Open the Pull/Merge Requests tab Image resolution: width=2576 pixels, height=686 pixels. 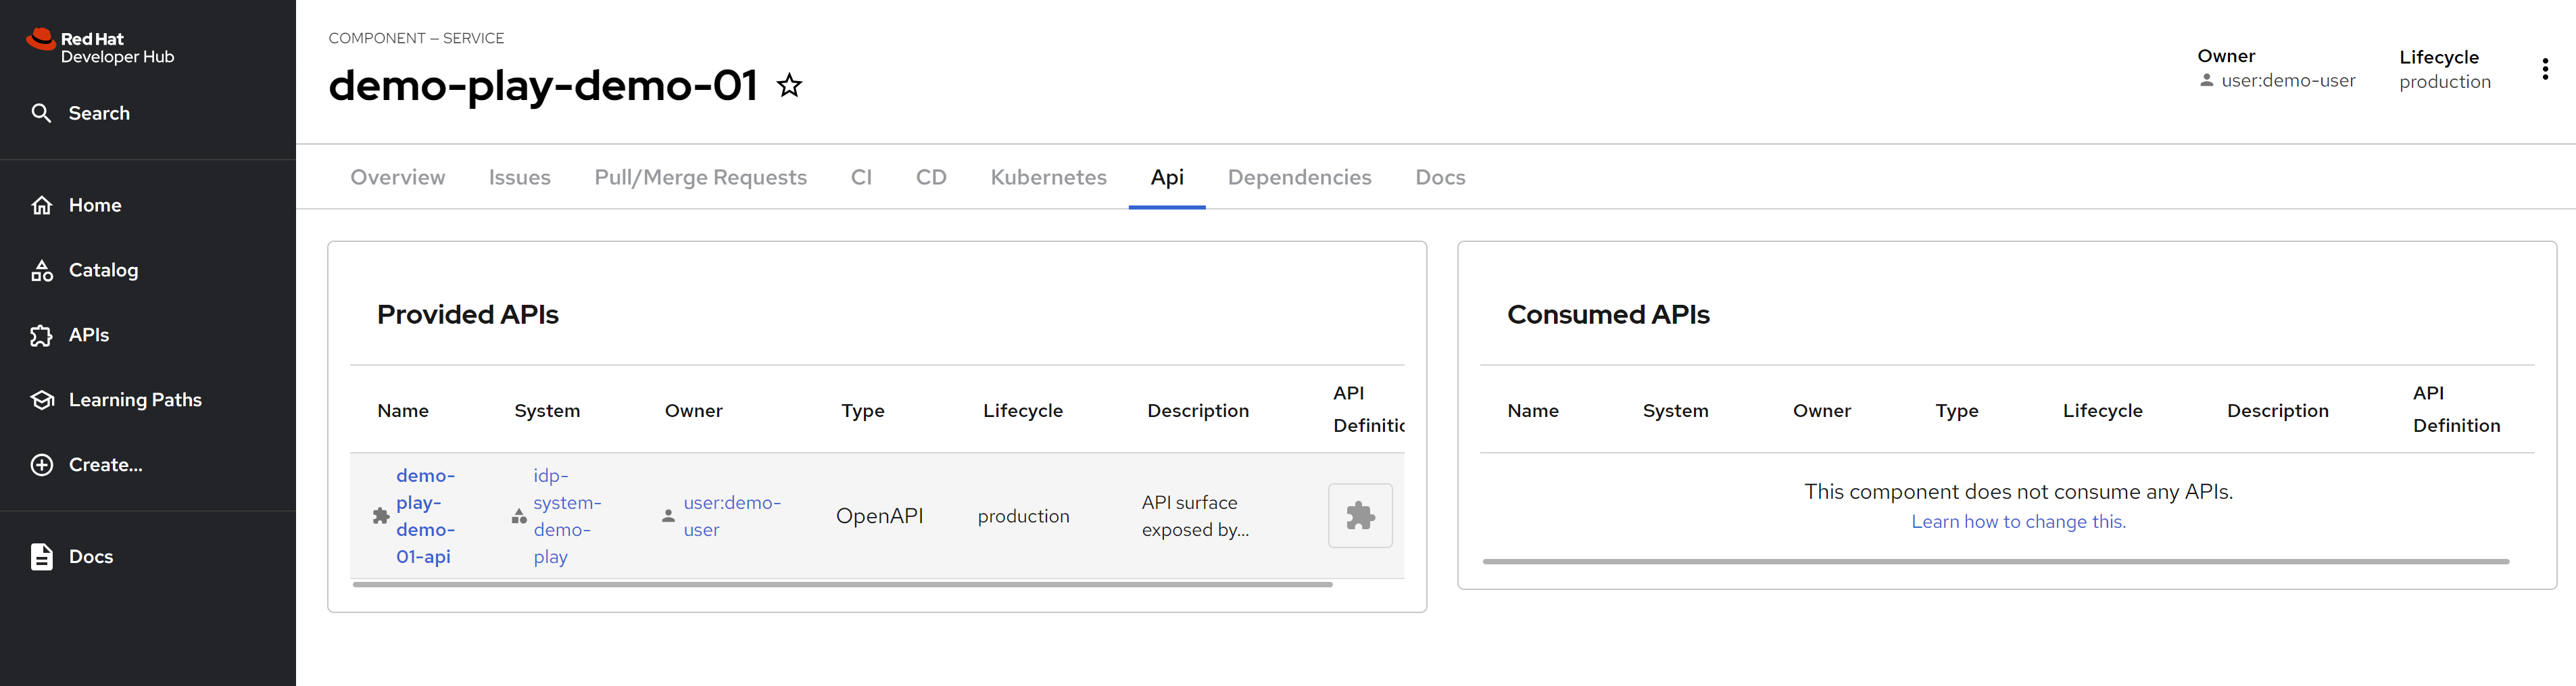[x=700, y=177]
